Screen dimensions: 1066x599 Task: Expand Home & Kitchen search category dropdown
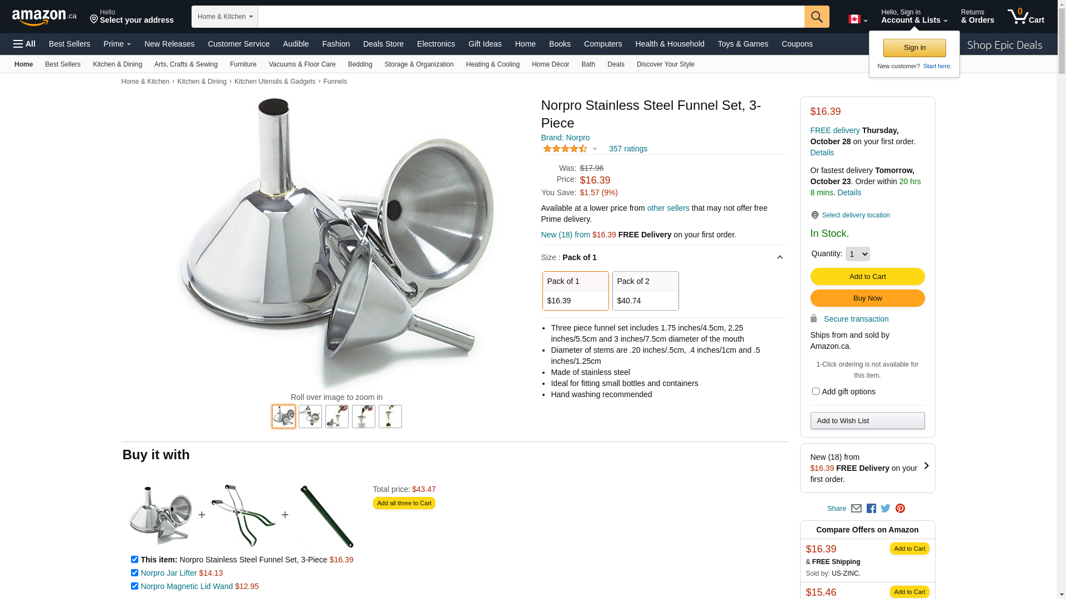click(x=225, y=17)
